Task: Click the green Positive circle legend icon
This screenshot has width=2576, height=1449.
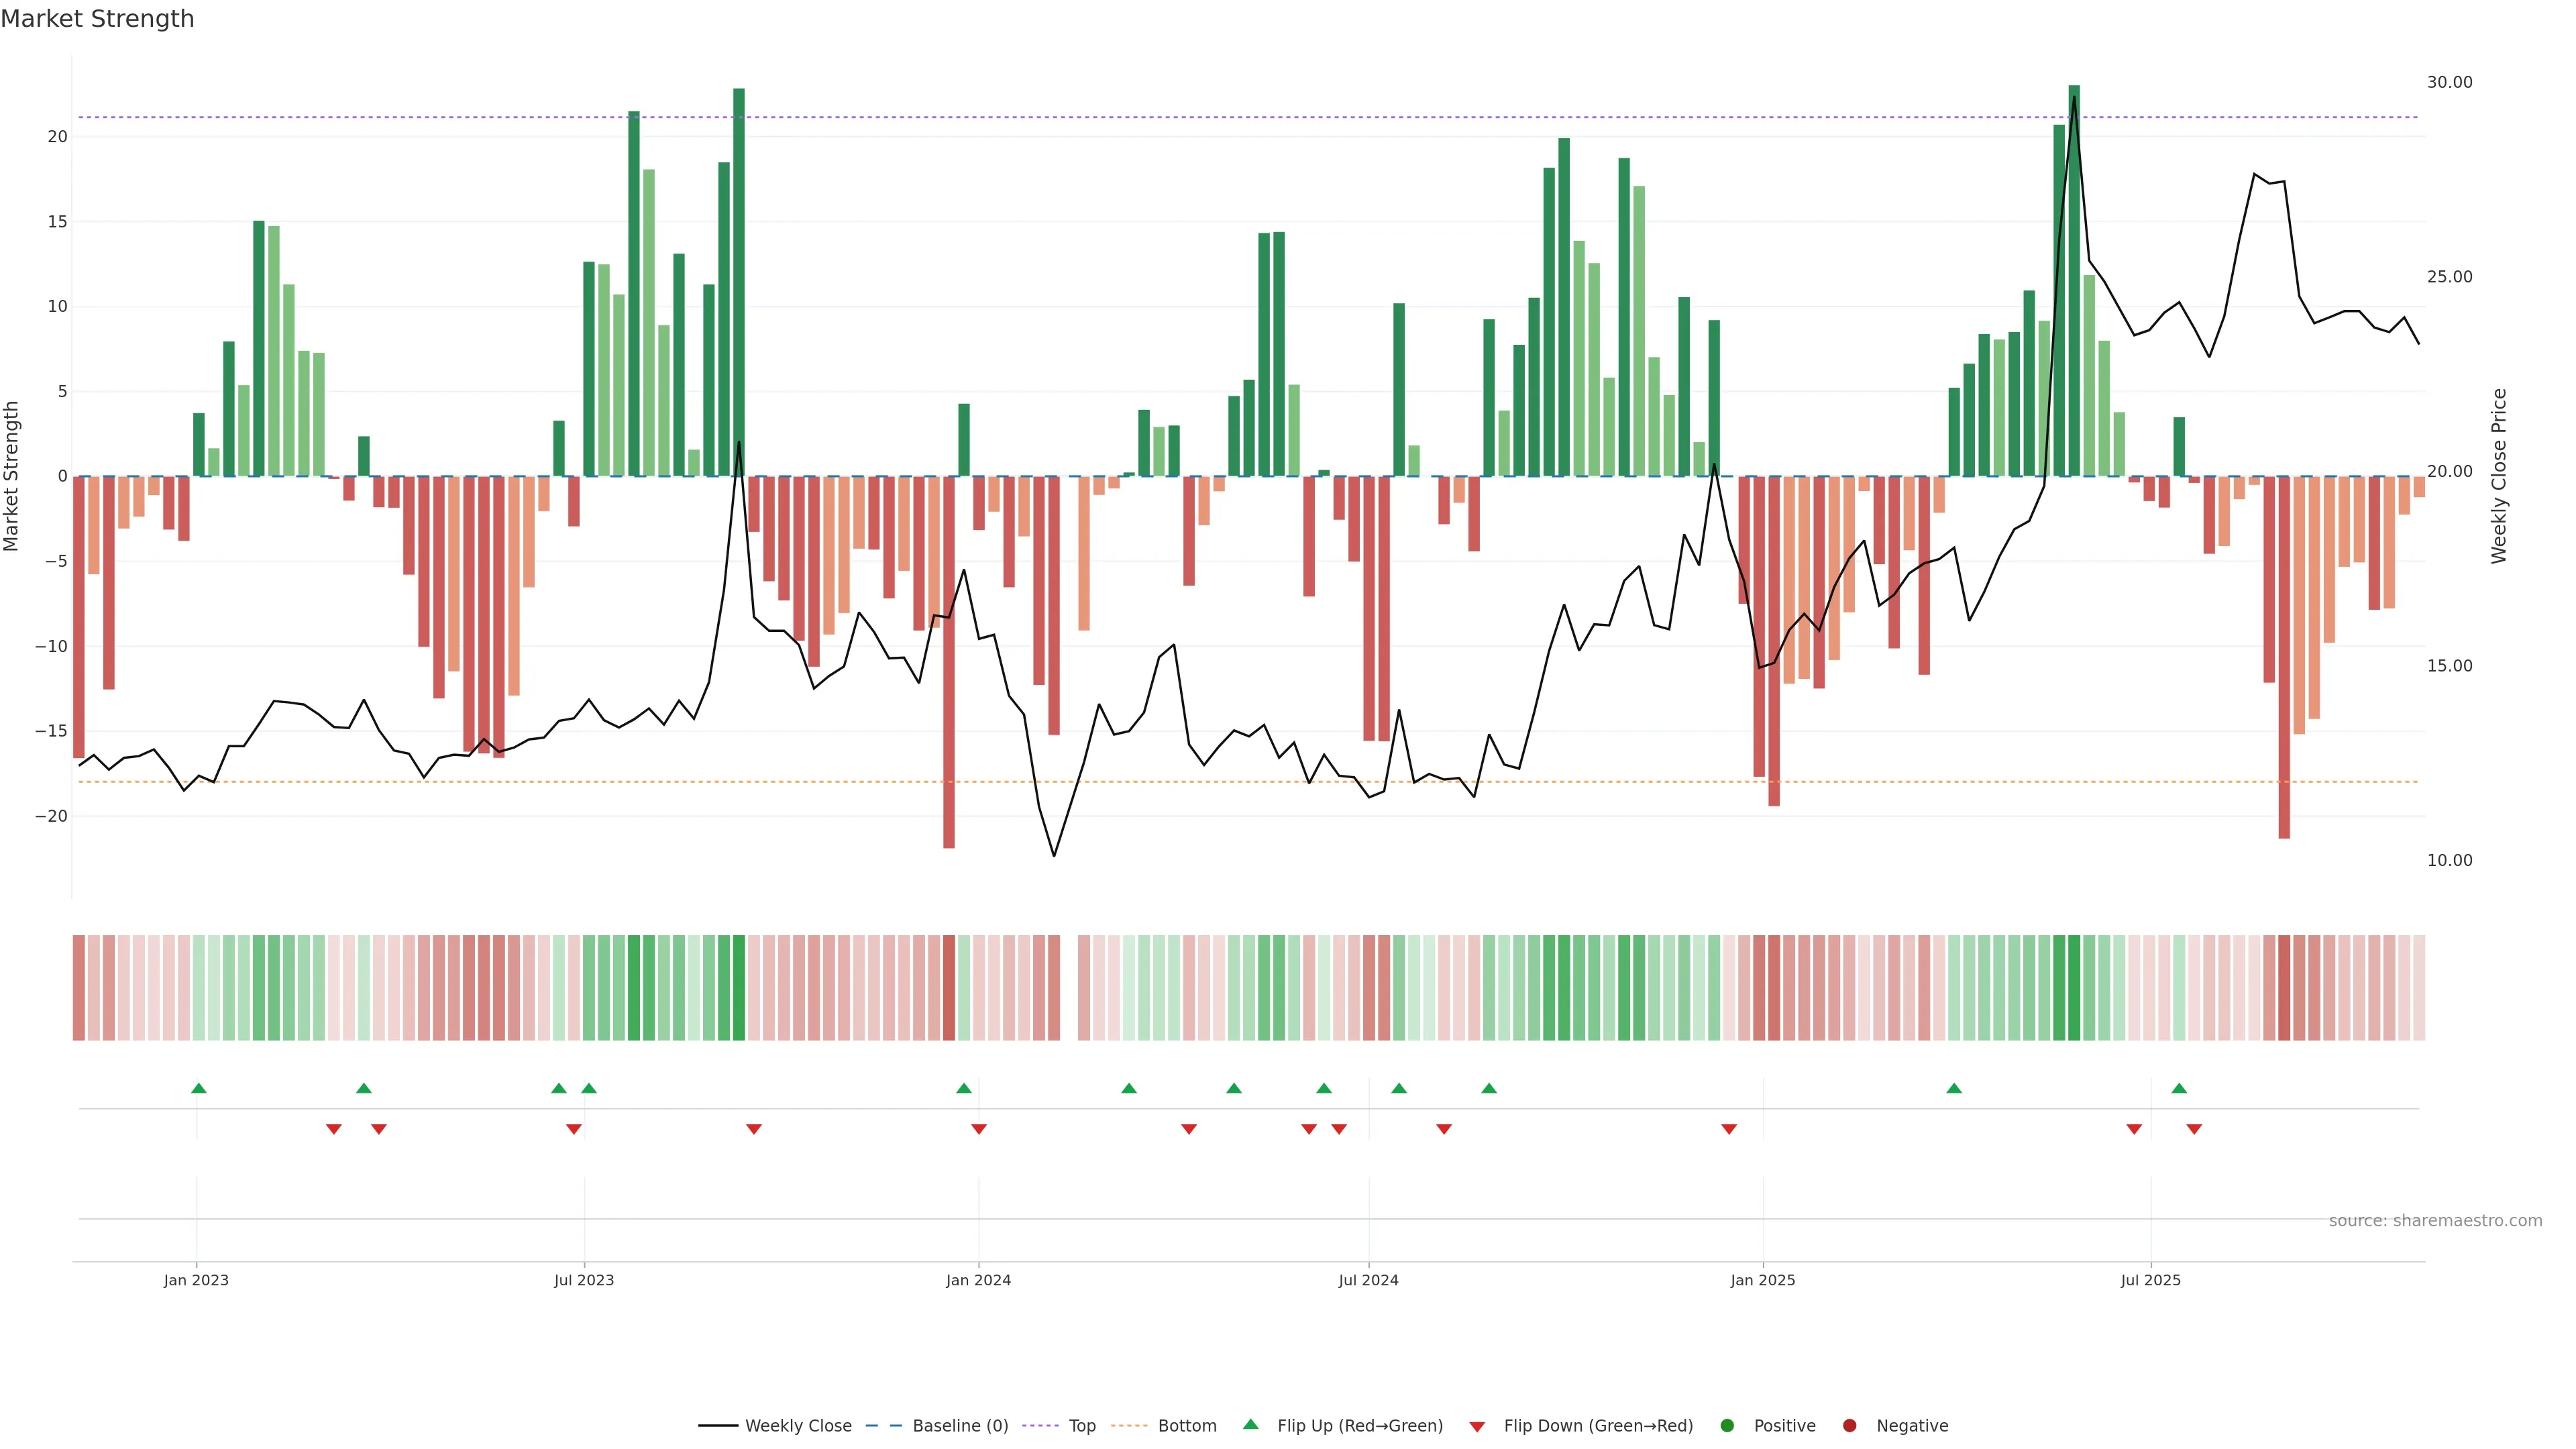Action: (1727, 1426)
